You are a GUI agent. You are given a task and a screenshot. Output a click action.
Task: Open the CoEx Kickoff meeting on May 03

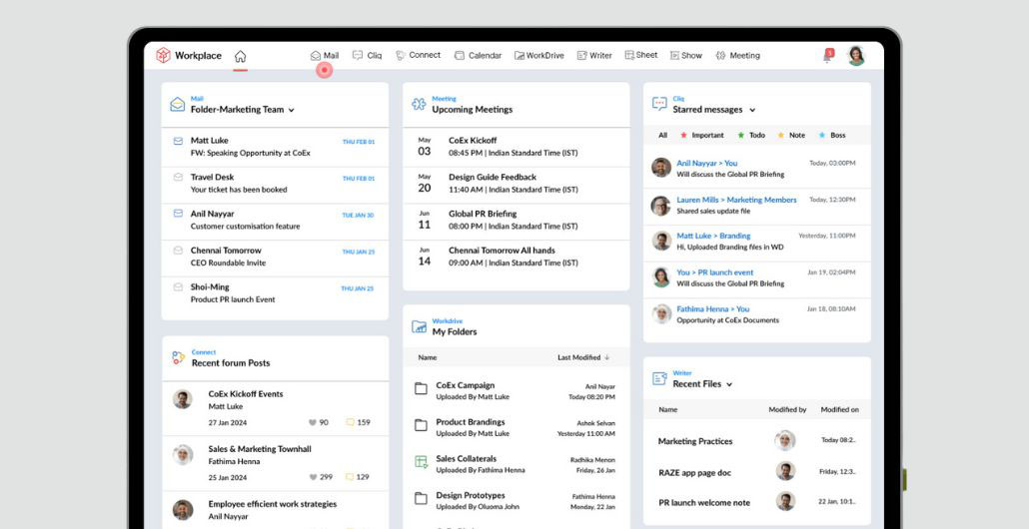pos(515,146)
